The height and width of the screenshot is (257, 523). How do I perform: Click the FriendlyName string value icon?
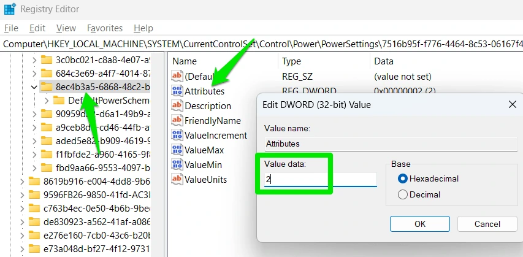click(x=177, y=121)
